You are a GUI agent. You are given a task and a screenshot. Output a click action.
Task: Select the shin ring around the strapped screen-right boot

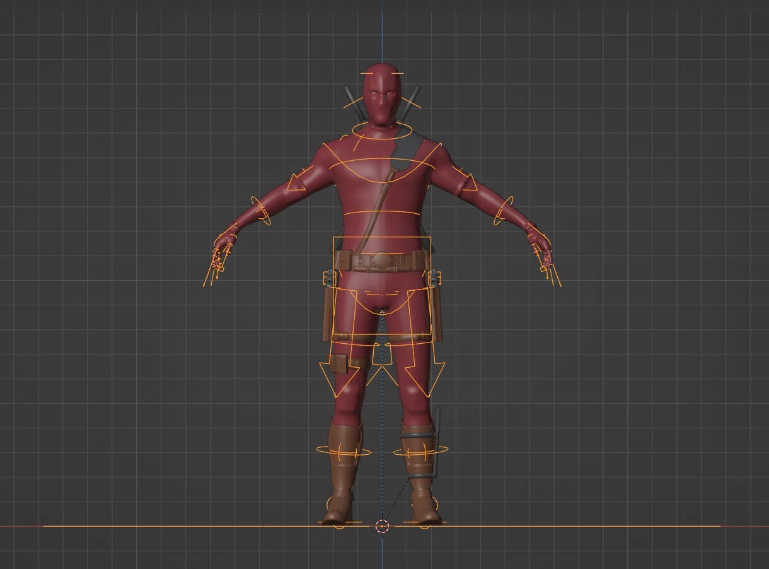point(420,451)
